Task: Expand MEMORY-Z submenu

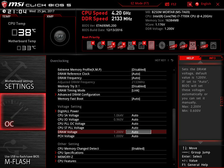Action: 65,157
